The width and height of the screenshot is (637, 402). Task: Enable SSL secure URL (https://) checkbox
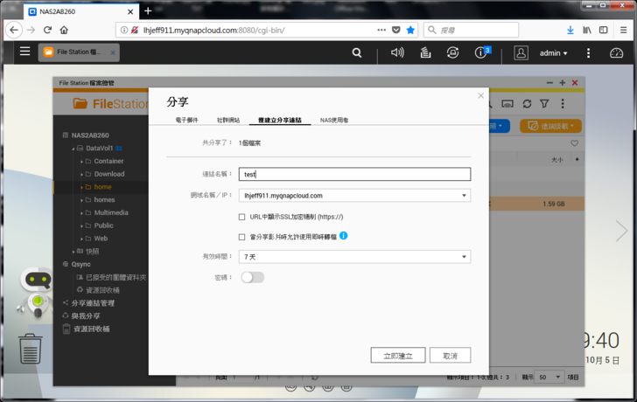click(242, 217)
